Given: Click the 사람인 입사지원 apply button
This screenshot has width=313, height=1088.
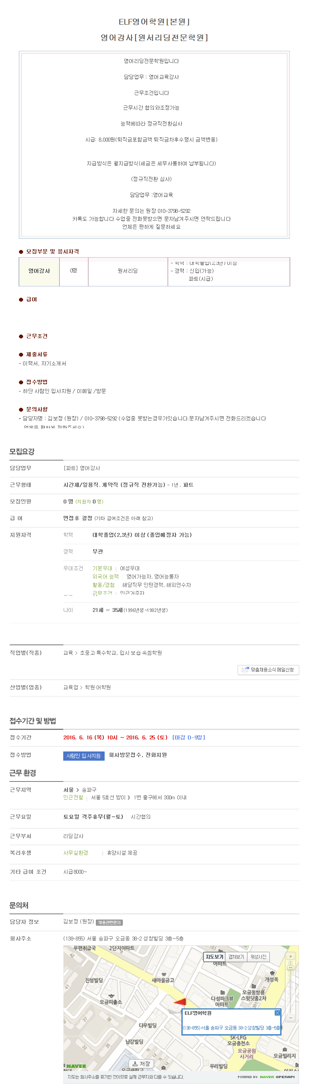Looking at the screenshot, I should 83,756.
